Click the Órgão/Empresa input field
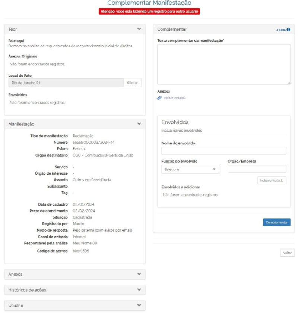The image size is (298, 313). point(257,169)
